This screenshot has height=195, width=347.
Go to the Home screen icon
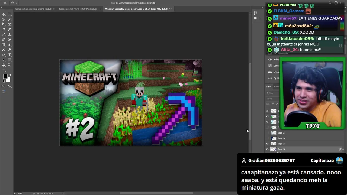[x=5, y=3]
